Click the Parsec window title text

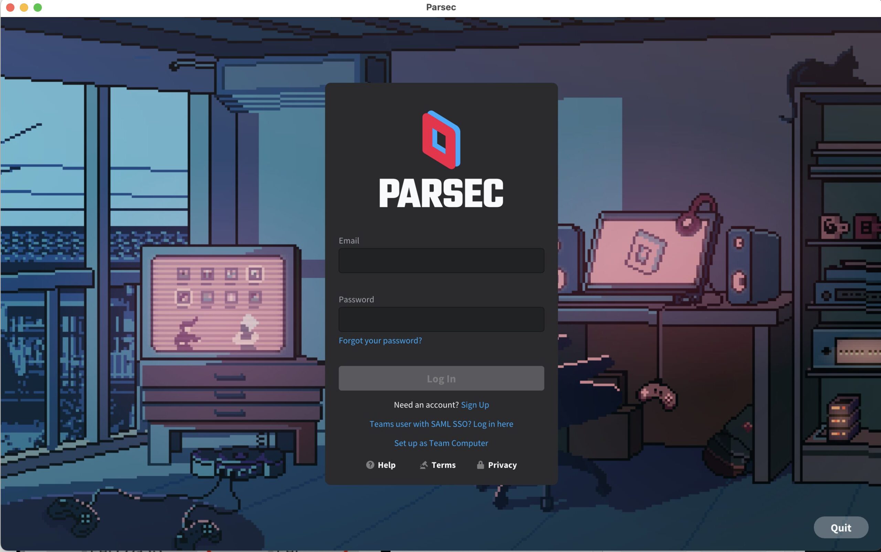440,7
